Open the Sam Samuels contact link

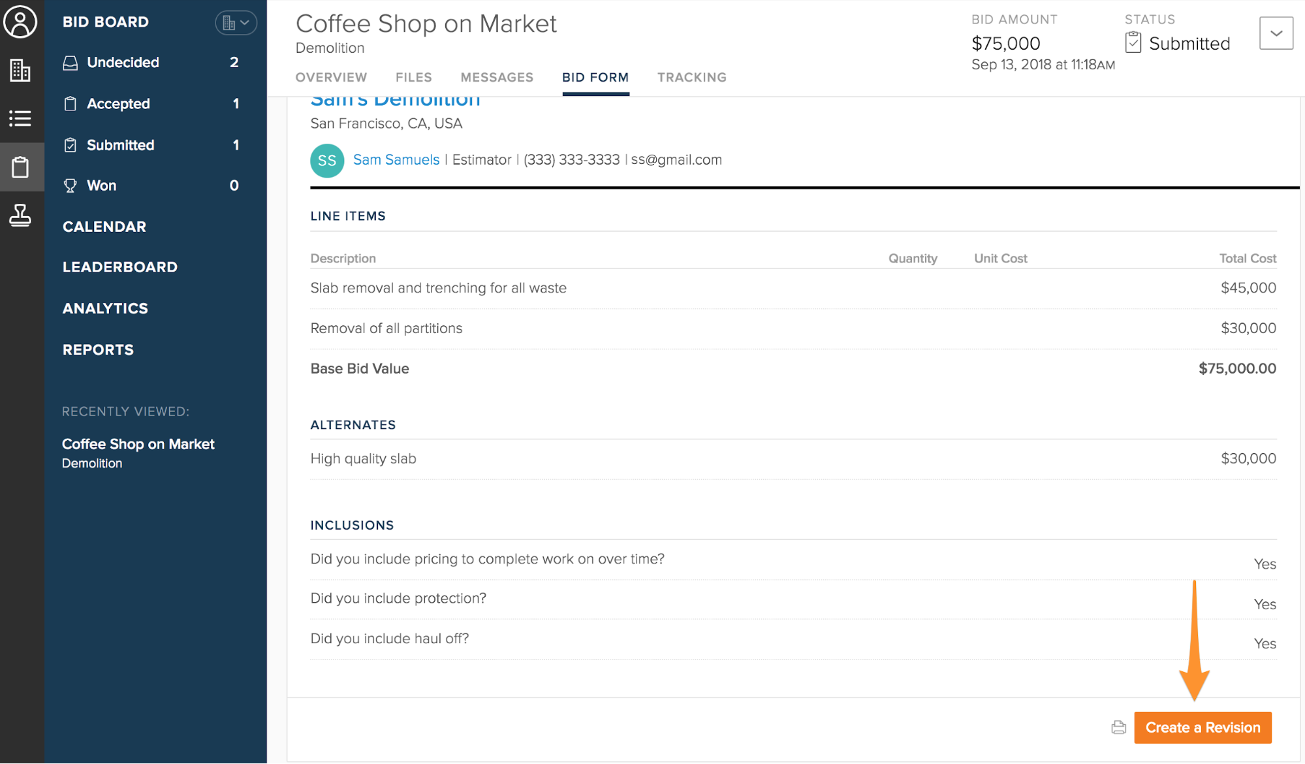pos(396,160)
